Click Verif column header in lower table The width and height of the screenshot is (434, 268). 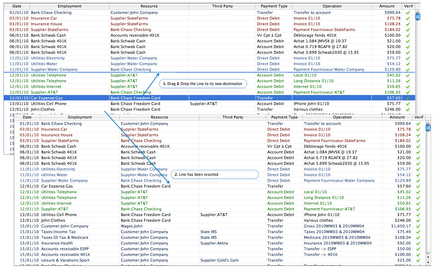pyautogui.click(x=418, y=117)
